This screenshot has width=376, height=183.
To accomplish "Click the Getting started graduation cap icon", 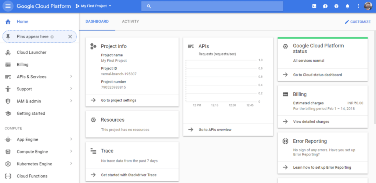I will (x=8, y=114).
